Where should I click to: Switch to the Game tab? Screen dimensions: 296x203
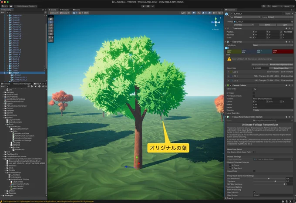tap(77, 10)
